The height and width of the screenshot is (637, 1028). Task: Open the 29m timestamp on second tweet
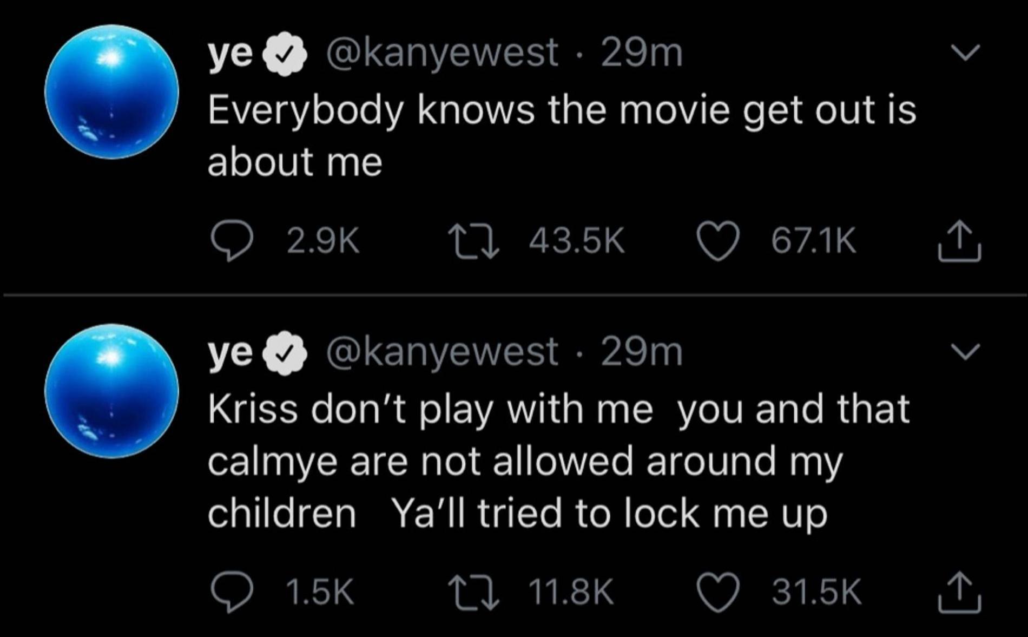click(642, 352)
